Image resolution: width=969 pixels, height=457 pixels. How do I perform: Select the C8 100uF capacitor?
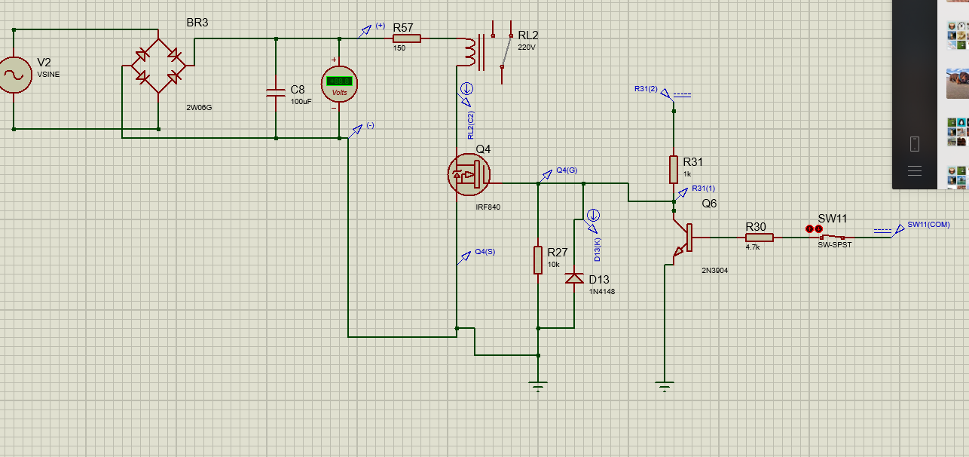tap(276, 93)
